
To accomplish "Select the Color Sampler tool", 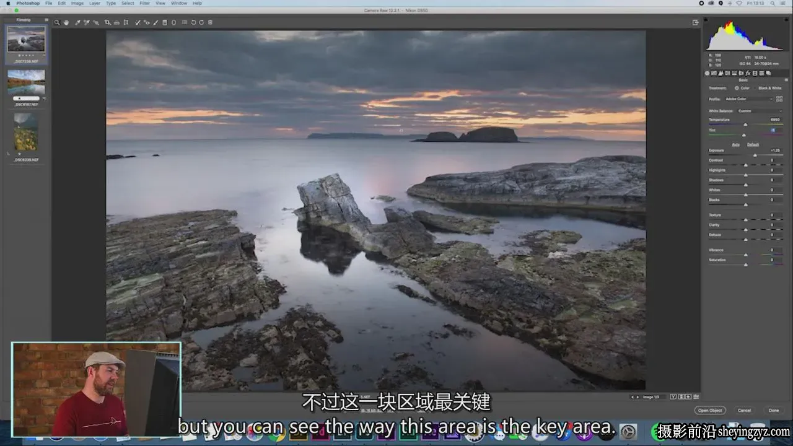I will (x=86, y=22).
